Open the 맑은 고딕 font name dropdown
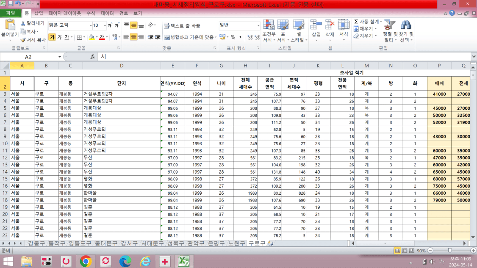This screenshot has height=268, width=477. [x=90, y=25]
